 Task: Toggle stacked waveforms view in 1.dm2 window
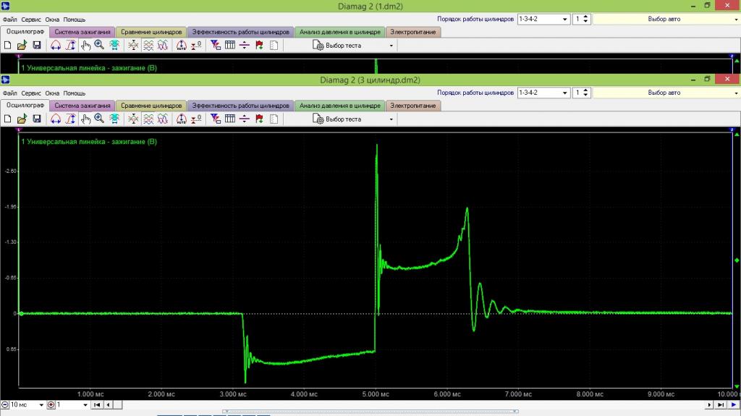pos(148,45)
